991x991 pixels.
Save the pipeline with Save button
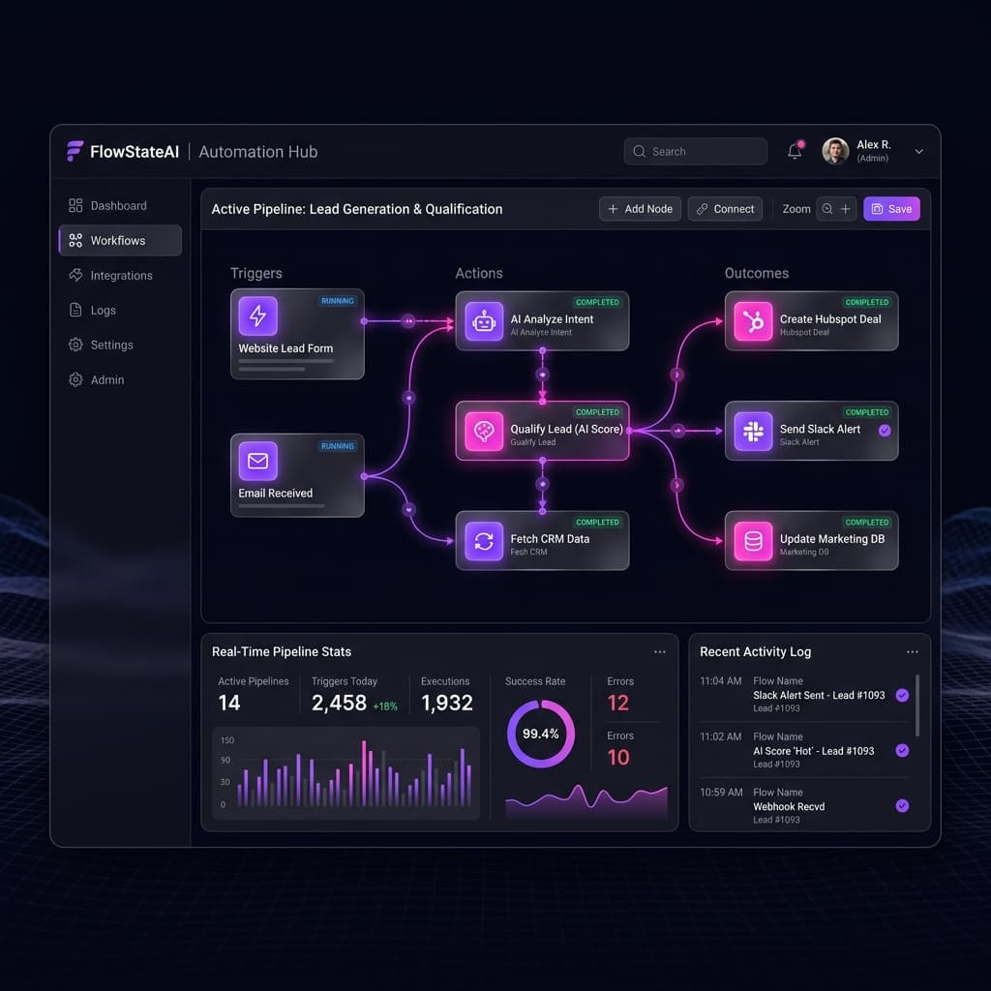(891, 209)
